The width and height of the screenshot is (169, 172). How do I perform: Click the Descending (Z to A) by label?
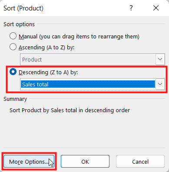pyautogui.click(x=48, y=72)
